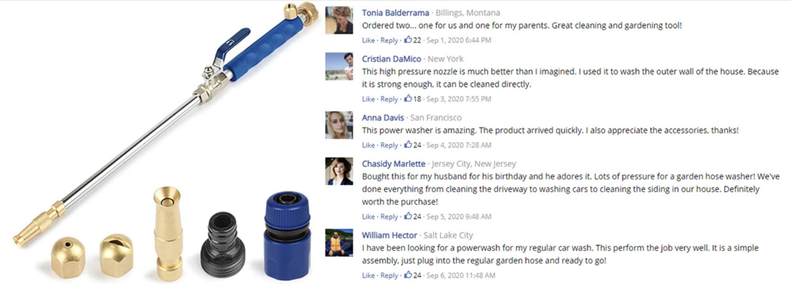
Task: Open the William Hector name link
Action: click(389, 235)
